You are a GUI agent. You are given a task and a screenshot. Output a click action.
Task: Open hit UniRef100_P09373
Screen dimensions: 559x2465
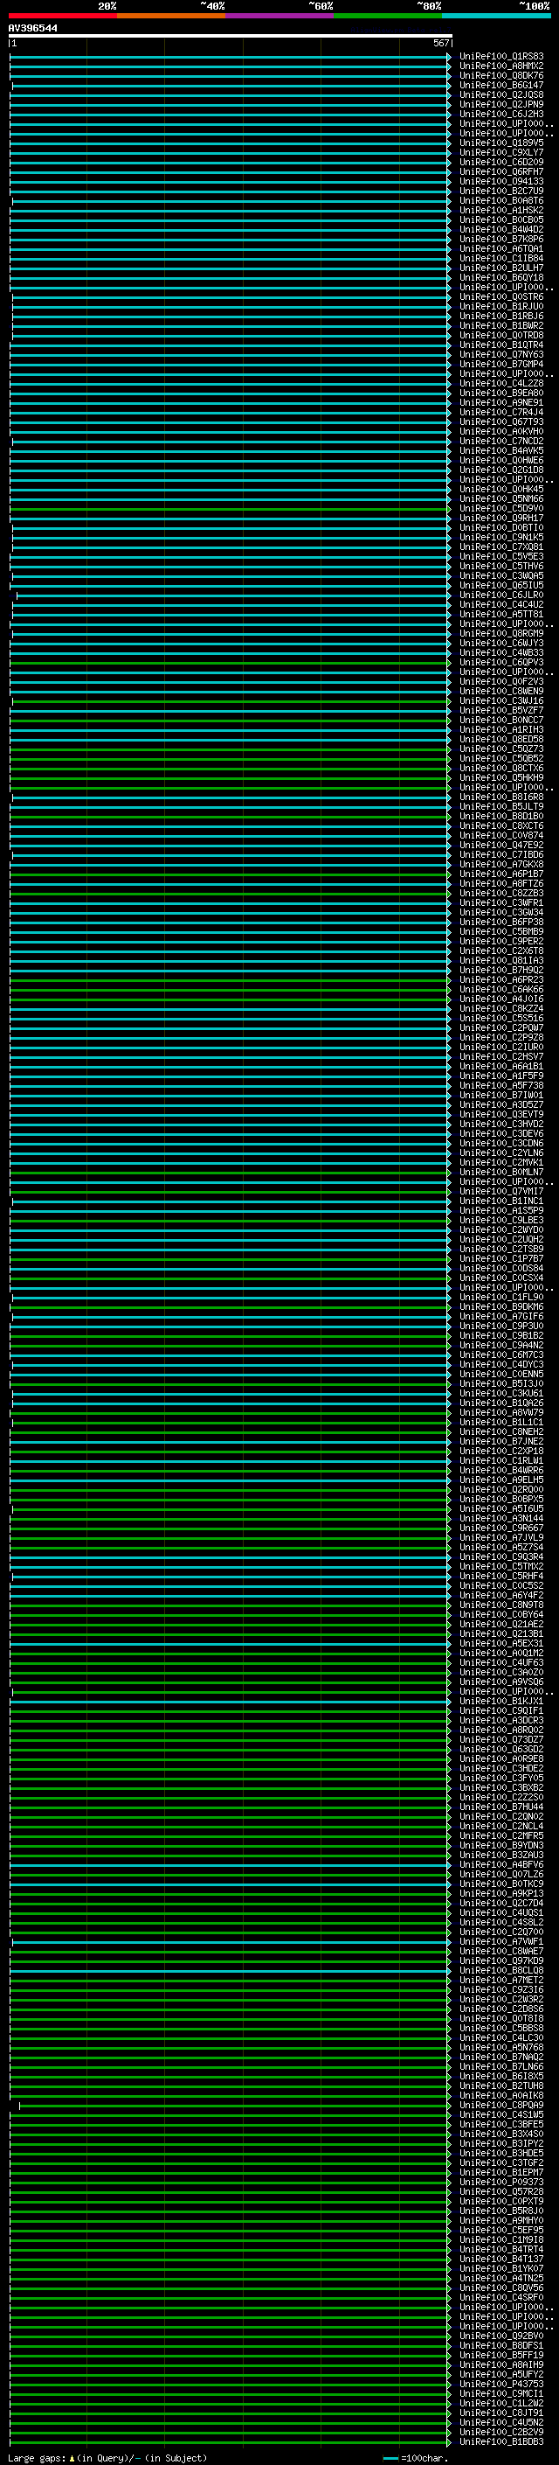click(500, 2183)
